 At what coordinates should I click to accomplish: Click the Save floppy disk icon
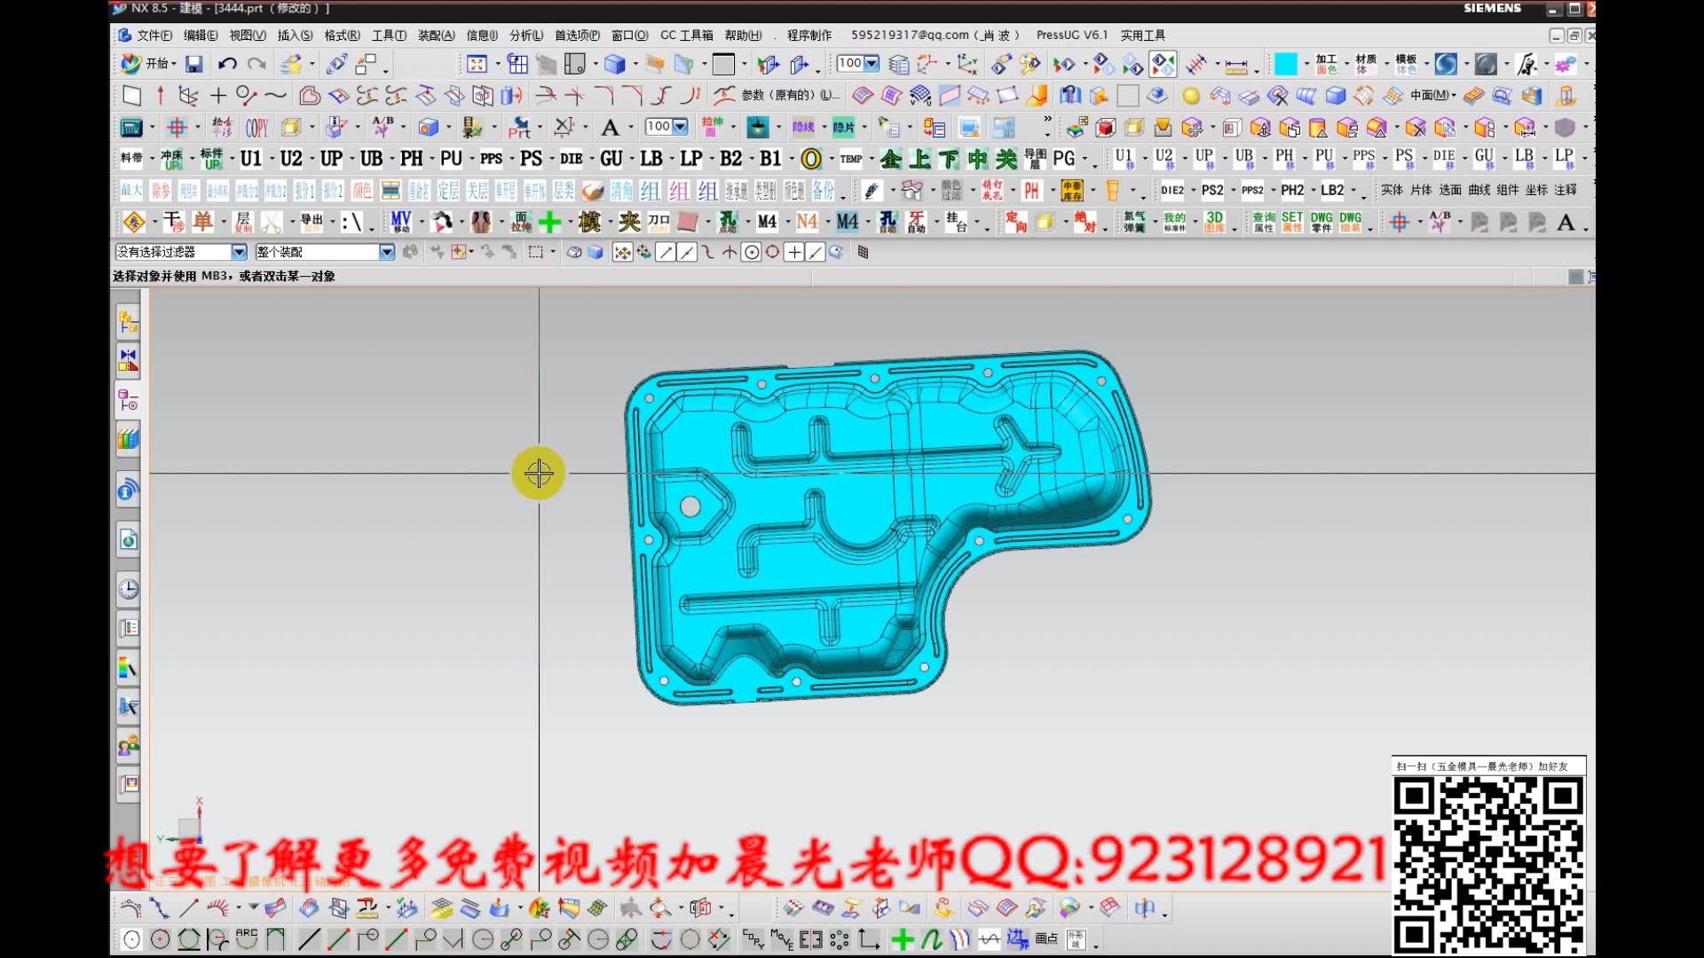tap(193, 64)
